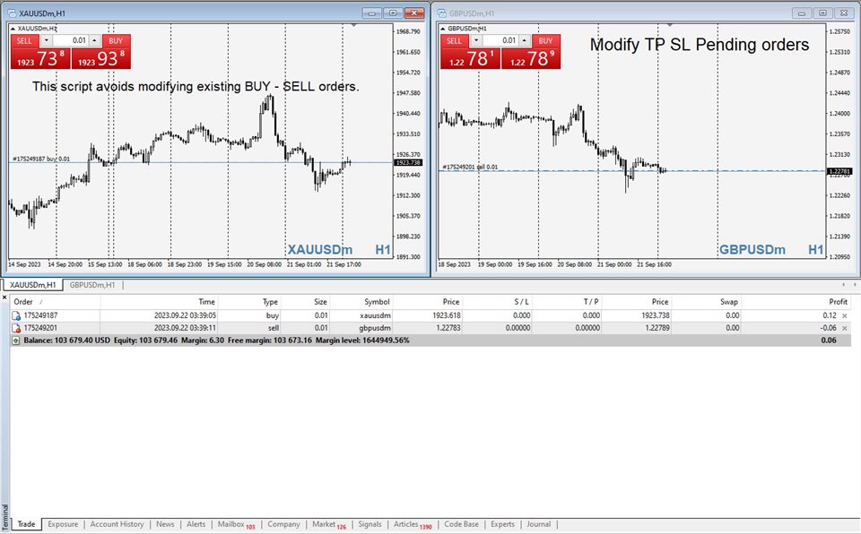861x534 pixels.
Task: Click the 1.22 78 sell price tile showing 1
Action: tap(470, 58)
